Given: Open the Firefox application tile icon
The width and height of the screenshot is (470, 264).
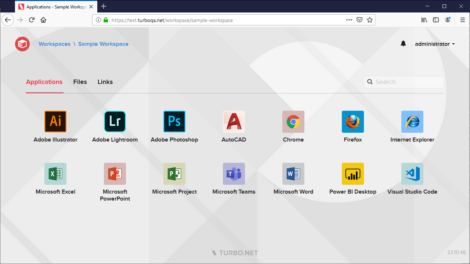Looking at the screenshot, I should click(353, 121).
